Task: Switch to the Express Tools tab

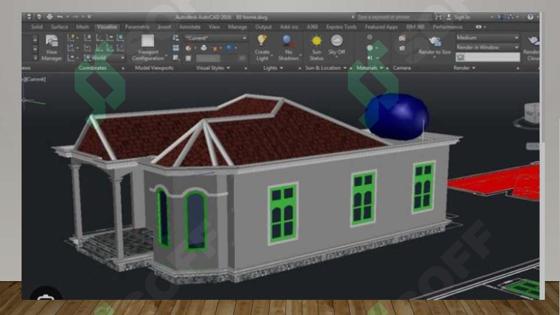Action: point(341,27)
